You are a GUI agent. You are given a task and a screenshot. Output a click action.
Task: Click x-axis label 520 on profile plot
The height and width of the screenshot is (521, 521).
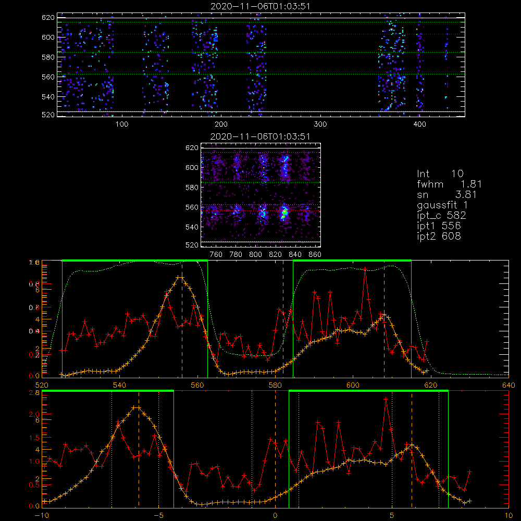(x=42, y=386)
